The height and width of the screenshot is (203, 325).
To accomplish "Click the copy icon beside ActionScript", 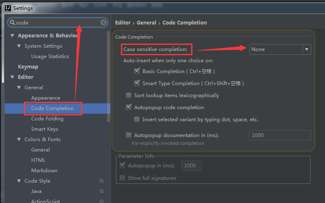I will 101,201.
